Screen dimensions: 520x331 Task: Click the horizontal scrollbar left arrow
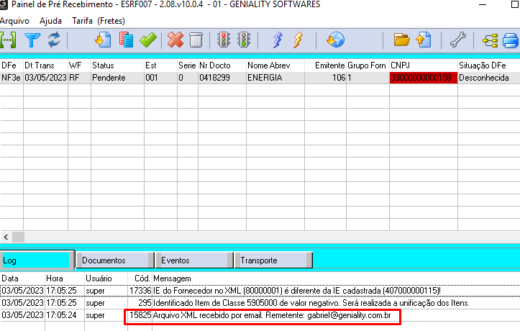6,237
